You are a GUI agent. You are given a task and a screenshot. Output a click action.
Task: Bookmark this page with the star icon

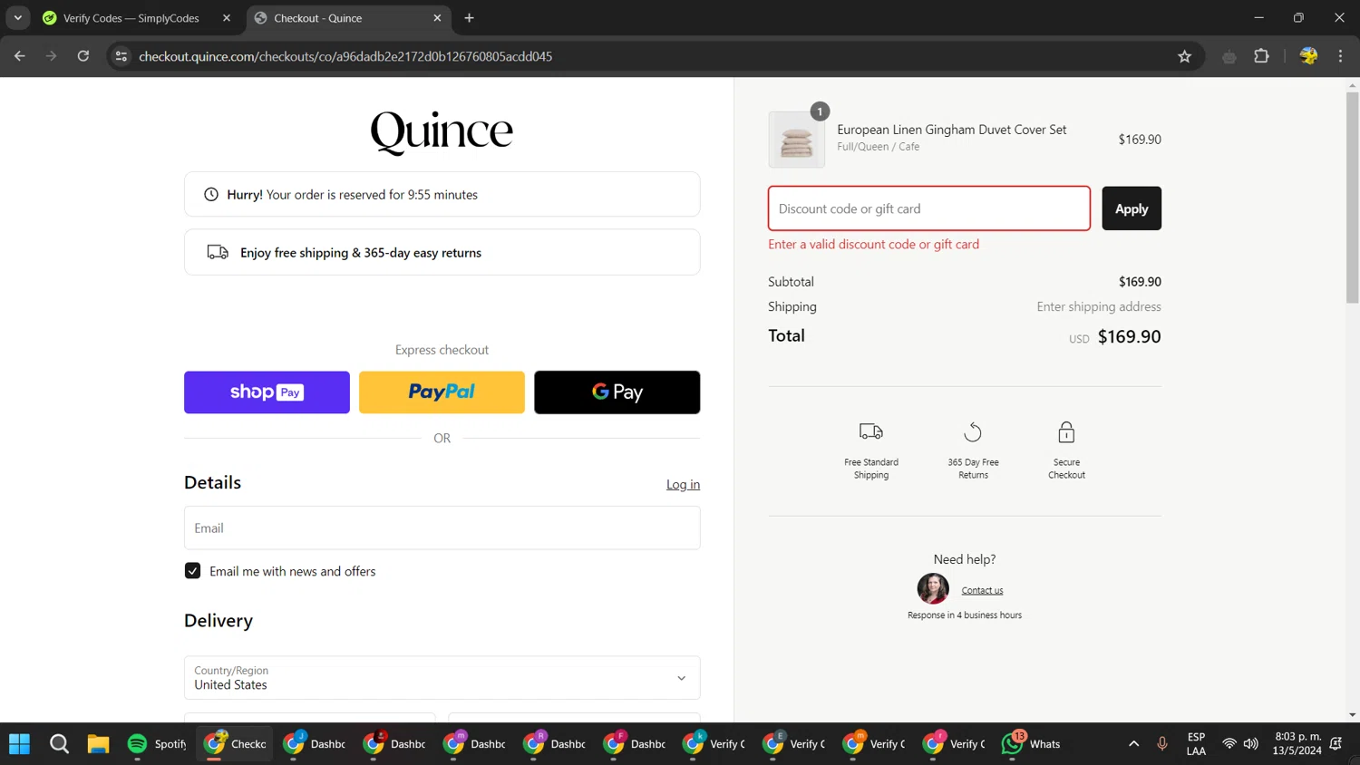(x=1184, y=56)
